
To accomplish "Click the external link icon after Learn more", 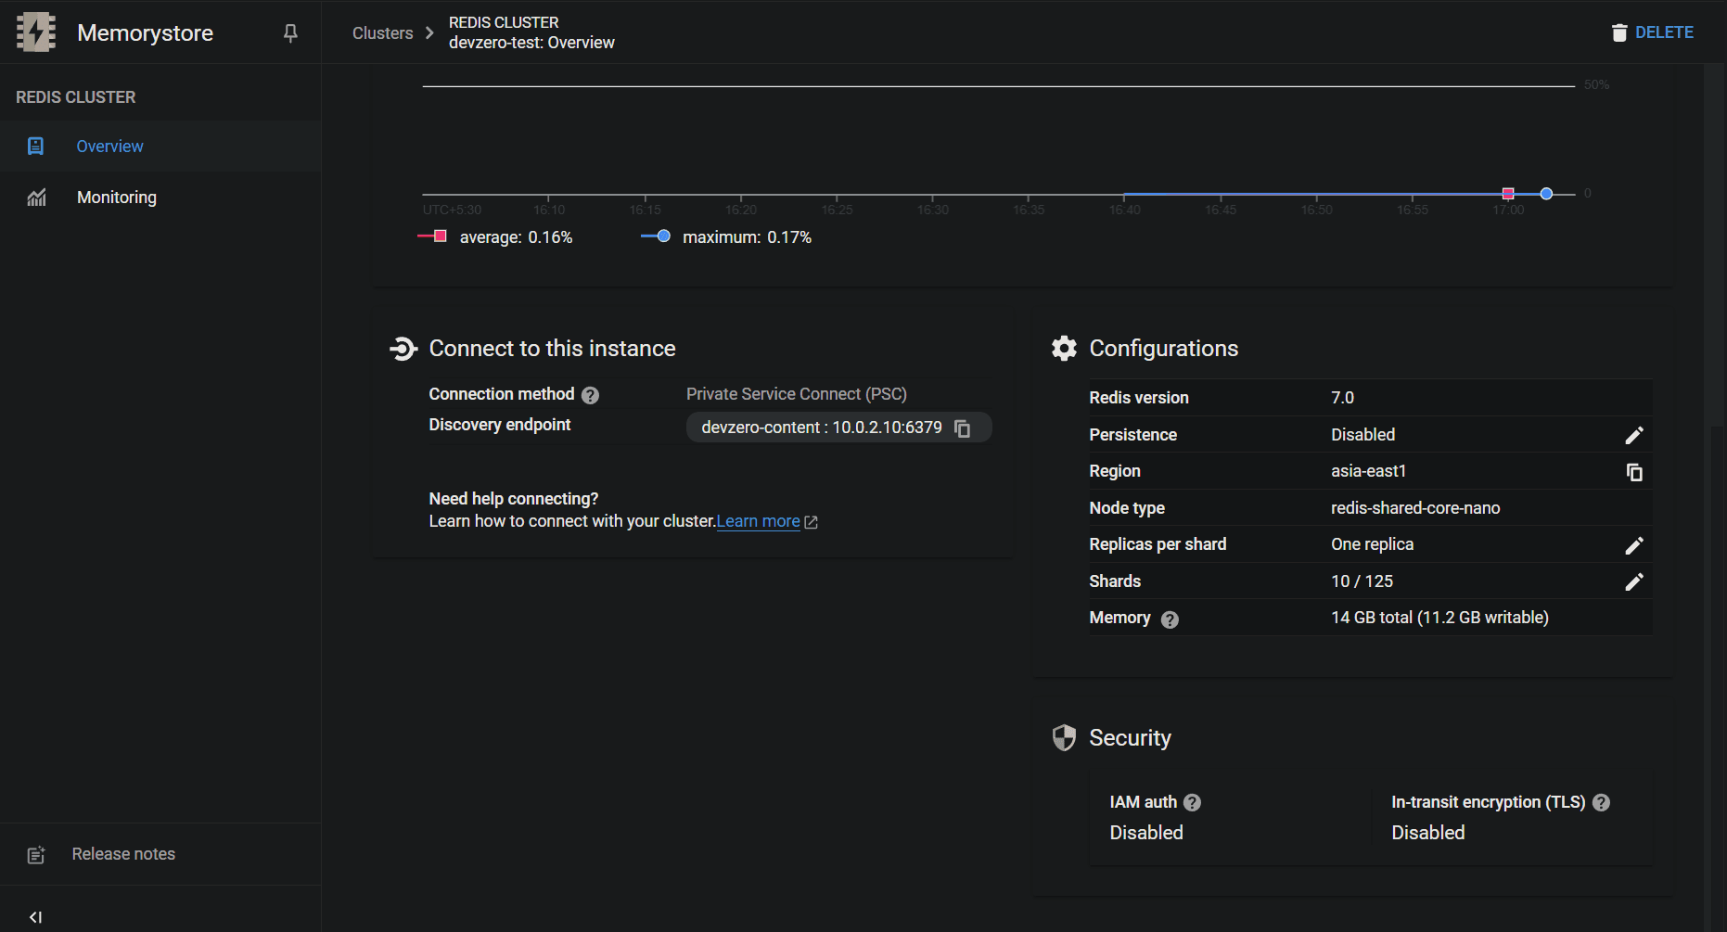I will coord(812,522).
